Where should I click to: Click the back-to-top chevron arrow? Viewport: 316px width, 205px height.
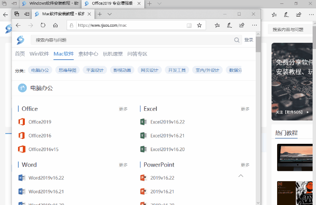tap(241, 176)
